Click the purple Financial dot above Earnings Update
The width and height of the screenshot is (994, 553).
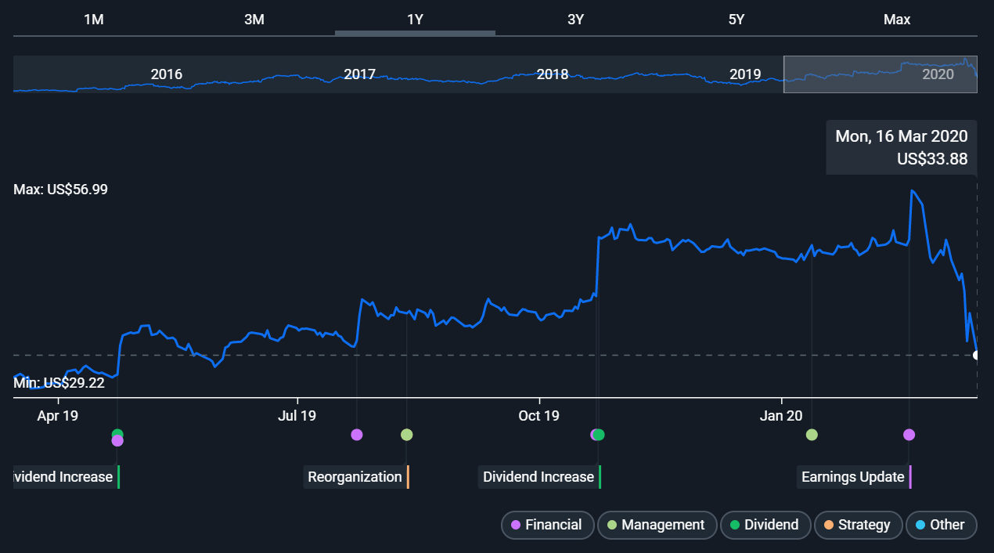tap(909, 435)
